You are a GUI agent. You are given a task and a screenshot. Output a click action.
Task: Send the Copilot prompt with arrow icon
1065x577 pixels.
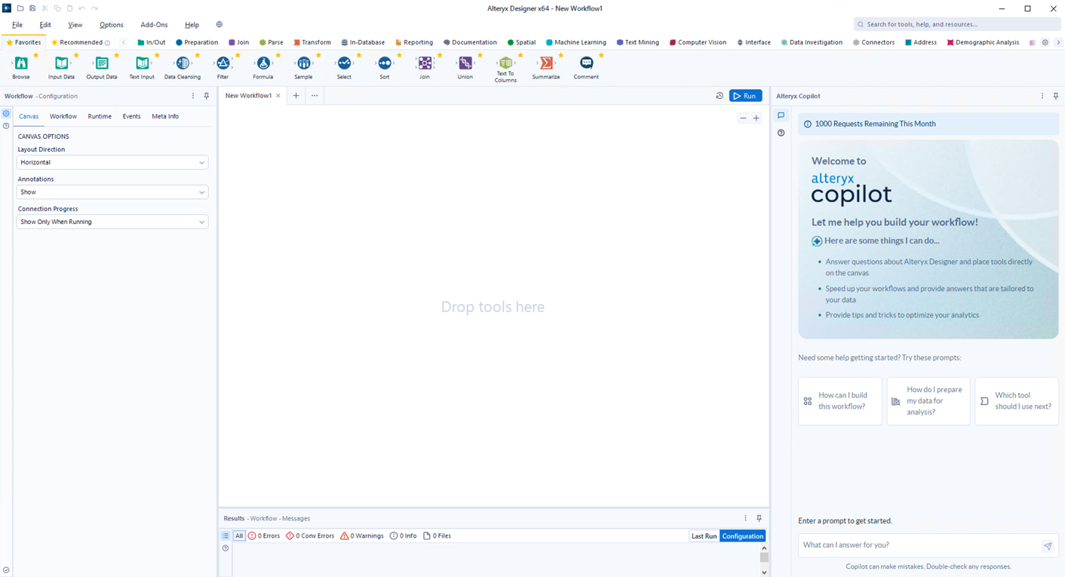tap(1048, 545)
